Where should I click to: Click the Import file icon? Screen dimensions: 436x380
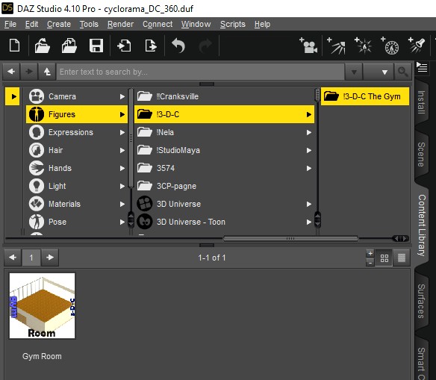[x=124, y=46]
